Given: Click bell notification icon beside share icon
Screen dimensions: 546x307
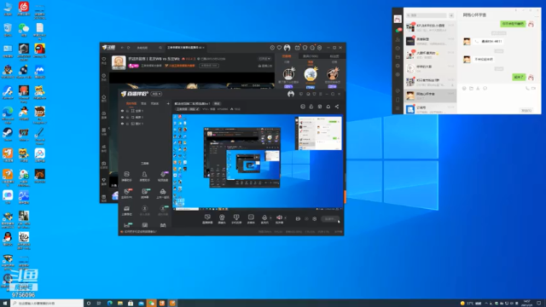Looking at the screenshot, I should tap(328, 107).
